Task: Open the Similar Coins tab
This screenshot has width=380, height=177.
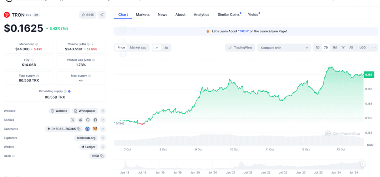Action: pyautogui.click(x=229, y=14)
